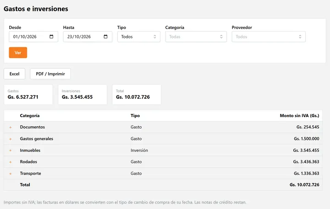Expand the Transporte category row
Viewport: 330px width, 209px height.
10,174
